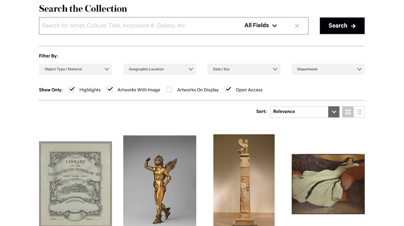This screenshot has height=226, width=404.
Task: Switch to grid view layout
Action: tap(348, 112)
